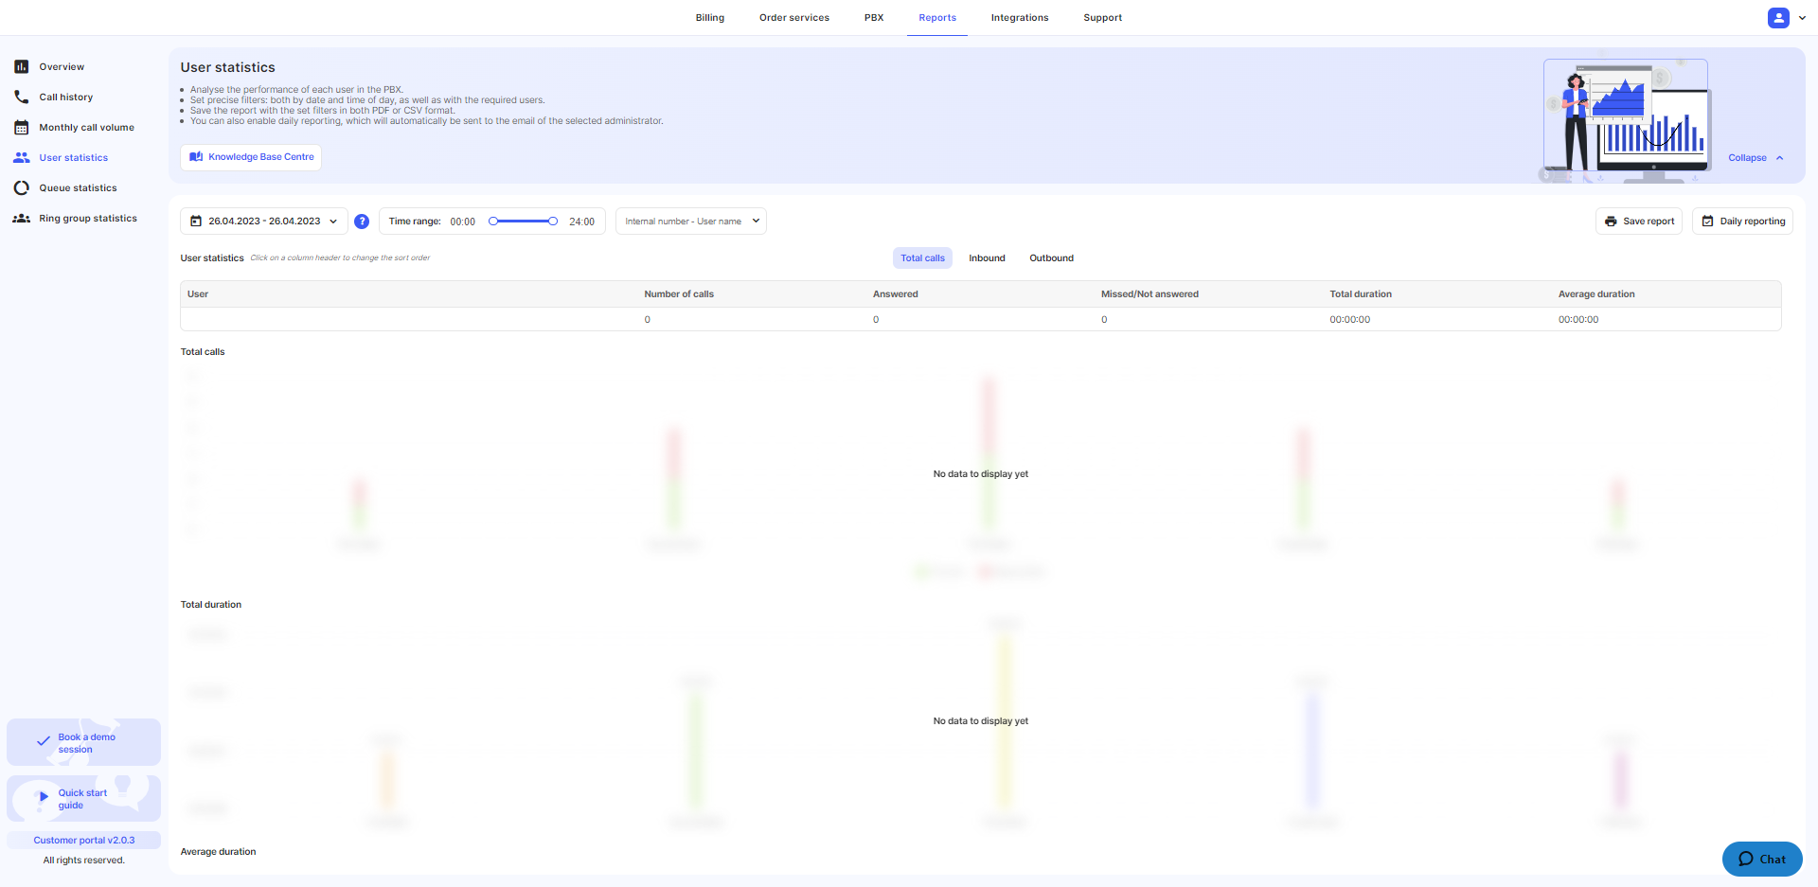
Task: Click the blue question mark help icon
Action: click(362, 222)
